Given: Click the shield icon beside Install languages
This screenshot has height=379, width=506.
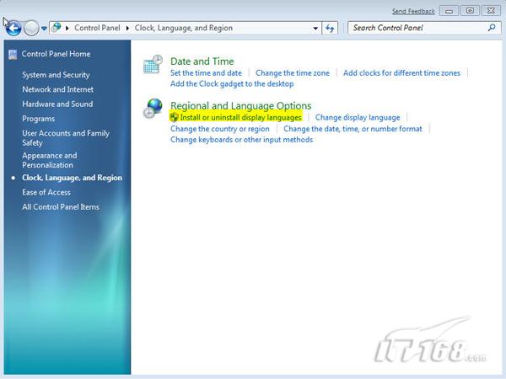Looking at the screenshot, I should 175,117.
